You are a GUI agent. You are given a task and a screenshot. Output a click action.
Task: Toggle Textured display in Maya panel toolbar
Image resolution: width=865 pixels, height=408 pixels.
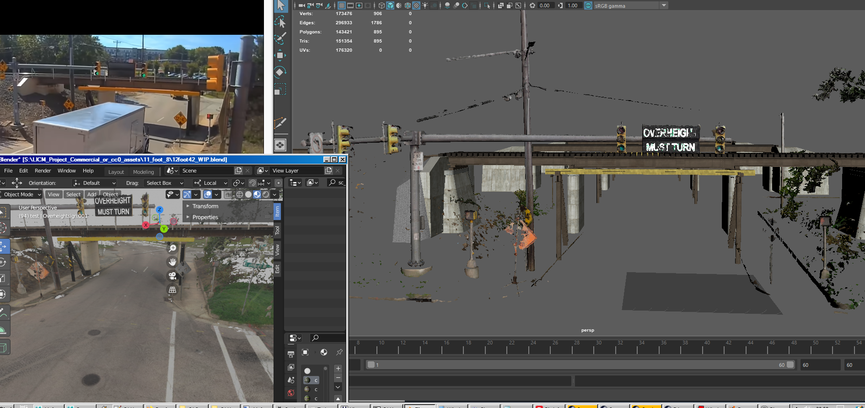pyautogui.click(x=416, y=5)
